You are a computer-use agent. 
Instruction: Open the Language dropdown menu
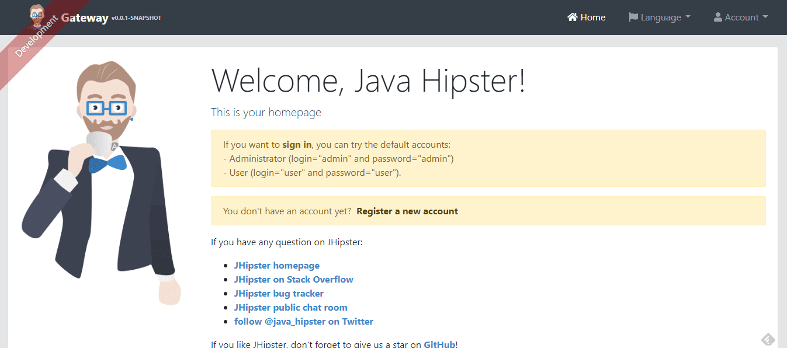pyautogui.click(x=660, y=18)
